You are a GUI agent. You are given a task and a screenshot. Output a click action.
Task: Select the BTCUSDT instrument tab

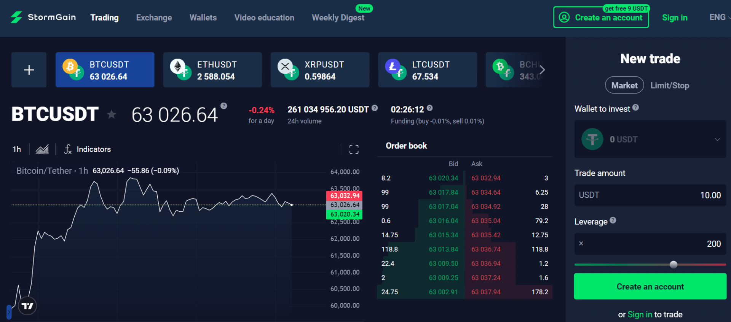[105, 70]
